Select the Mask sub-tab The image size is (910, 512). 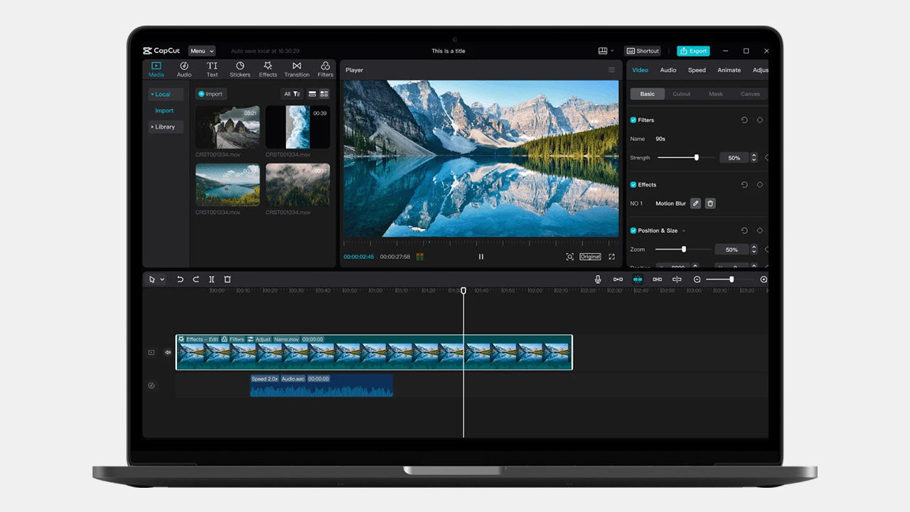(716, 94)
